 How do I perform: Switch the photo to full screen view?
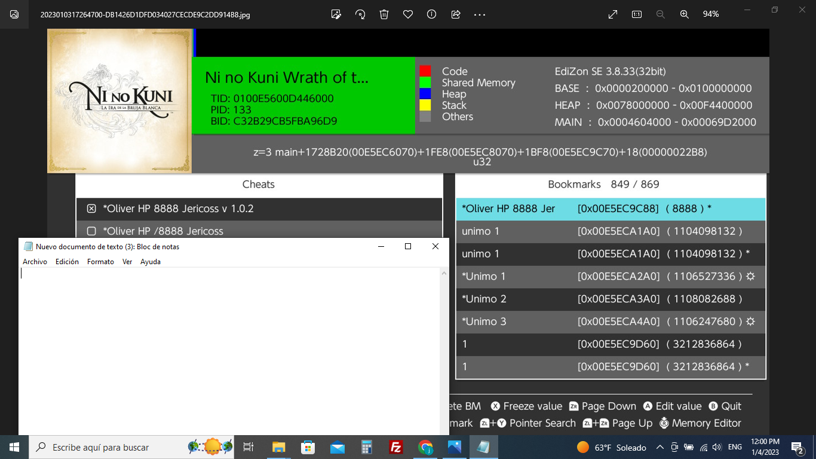(x=613, y=14)
